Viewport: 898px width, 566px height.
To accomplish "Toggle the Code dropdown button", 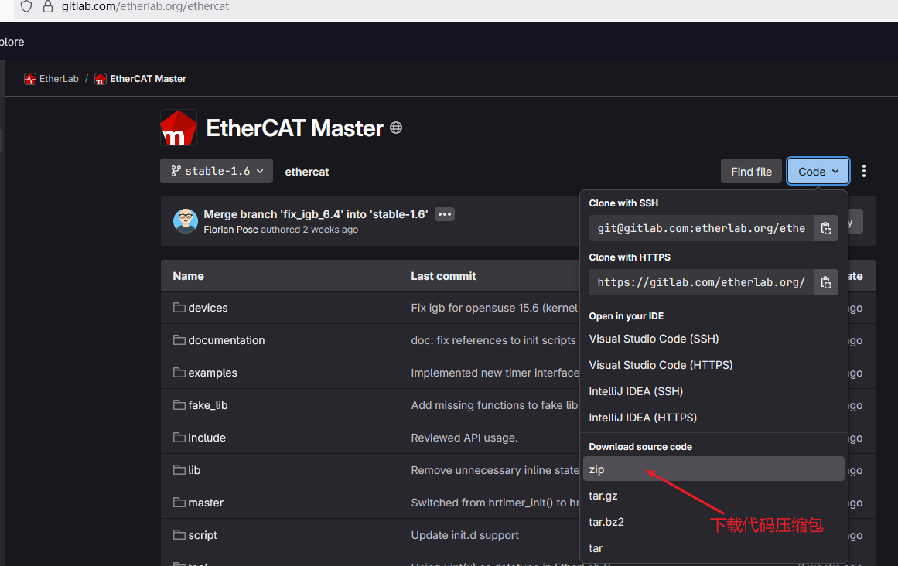I will pyautogui.click(x=818, y=172).
